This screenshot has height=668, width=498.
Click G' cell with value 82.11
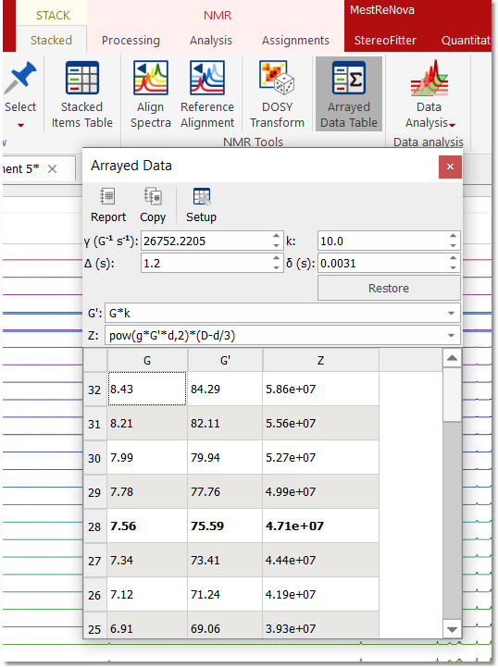(225, 423)
